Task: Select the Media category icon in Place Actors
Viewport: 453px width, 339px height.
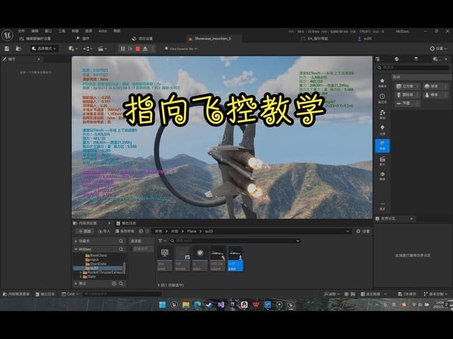Action: (x=382, y=176)
